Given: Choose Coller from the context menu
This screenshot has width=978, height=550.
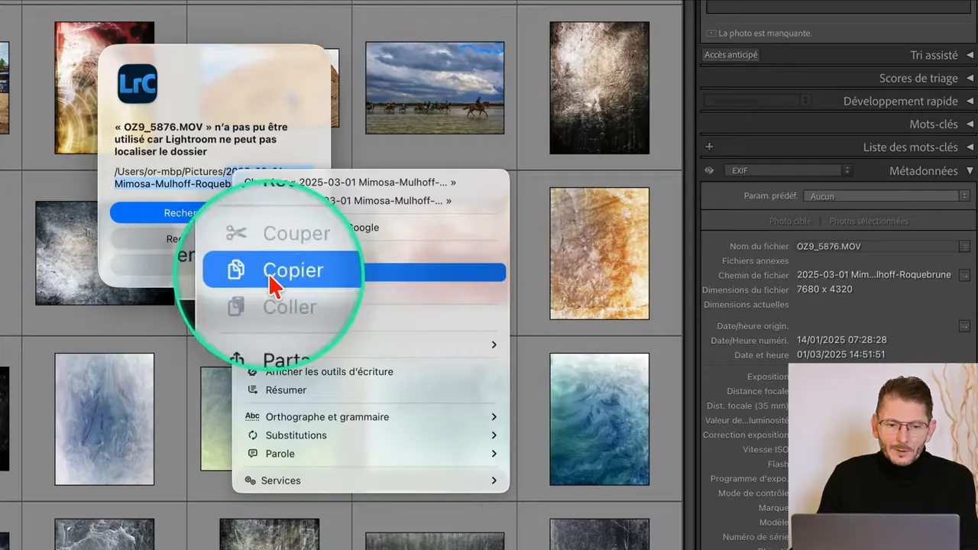Looking at the screenshot, I should coord(290,307).
